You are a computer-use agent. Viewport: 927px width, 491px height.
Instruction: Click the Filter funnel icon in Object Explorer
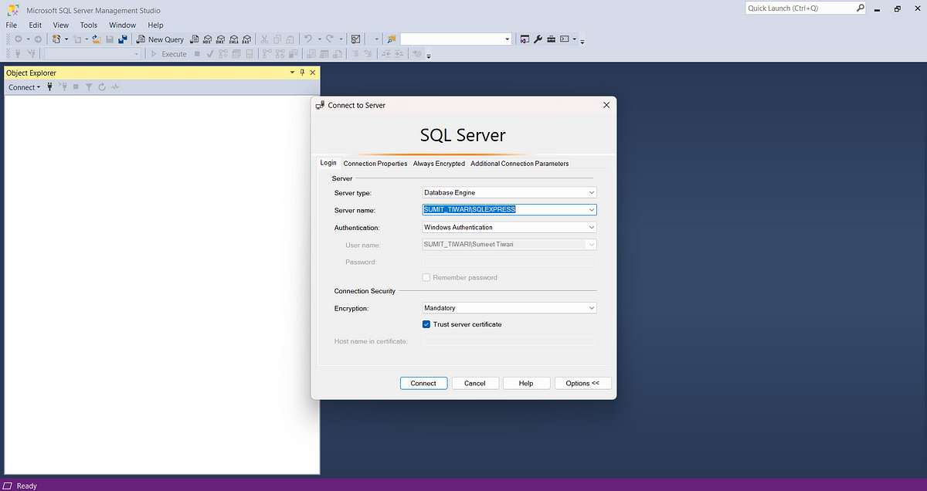pyautogui.click(x=89, y=87)
